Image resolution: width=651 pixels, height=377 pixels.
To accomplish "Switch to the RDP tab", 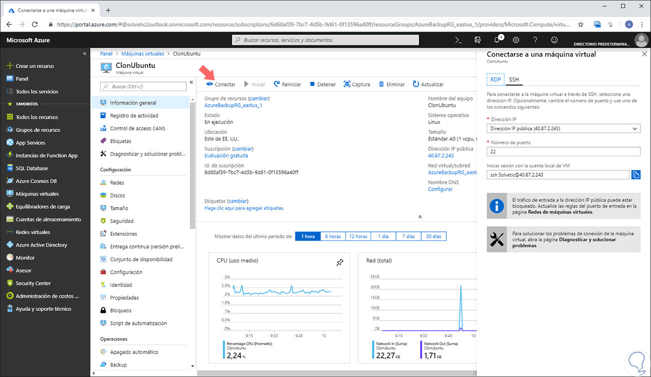I will 495,80.
